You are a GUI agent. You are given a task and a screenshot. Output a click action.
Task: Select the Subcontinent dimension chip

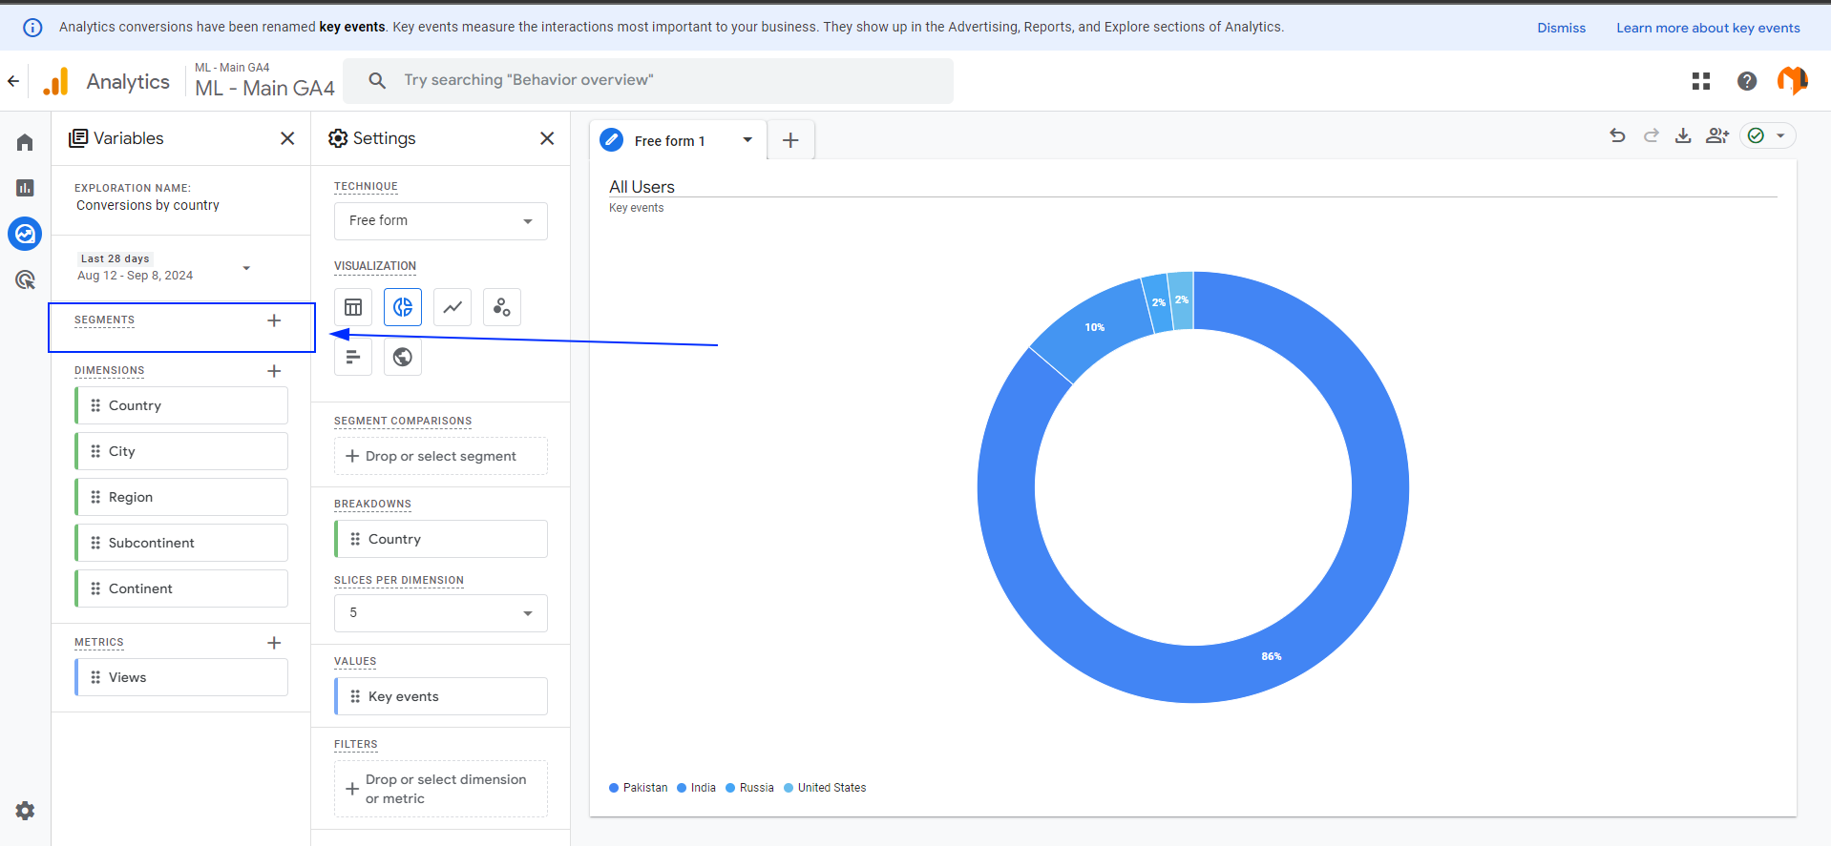[x=181, y=543]
